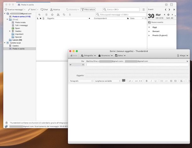192x148 pixels.
Task: Open the Posta inviata folder
Action: point(20,23)
